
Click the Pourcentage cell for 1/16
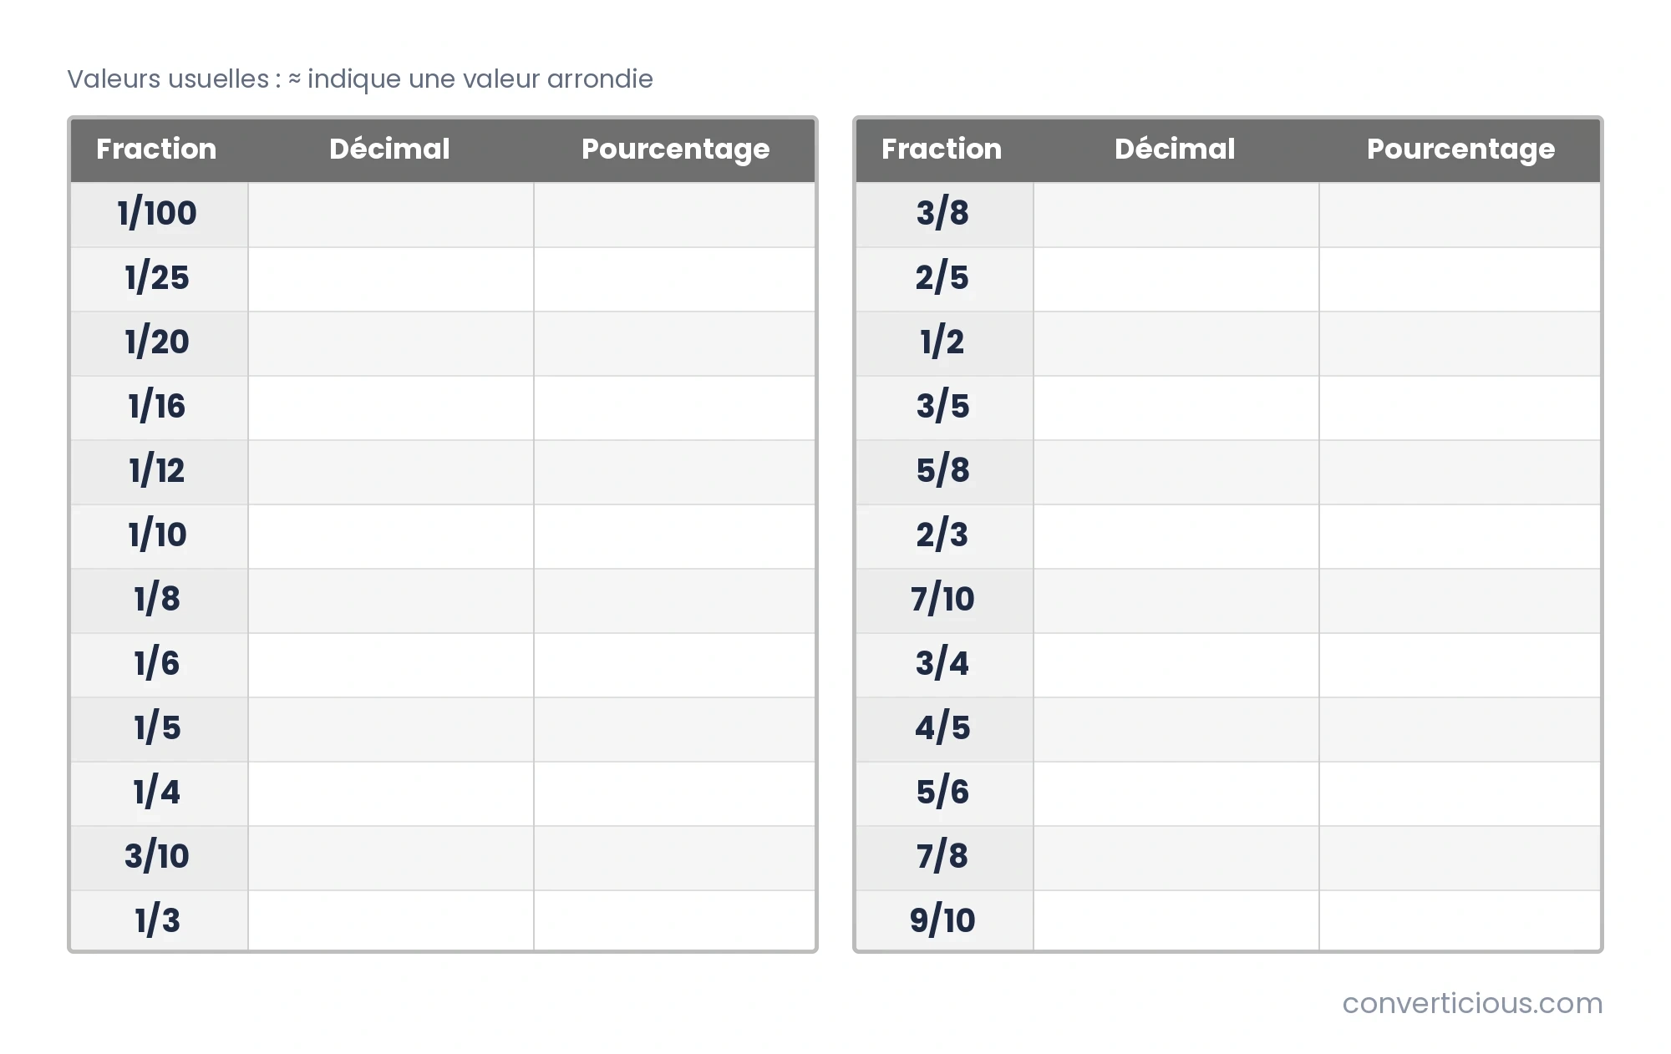coord(674,408)
